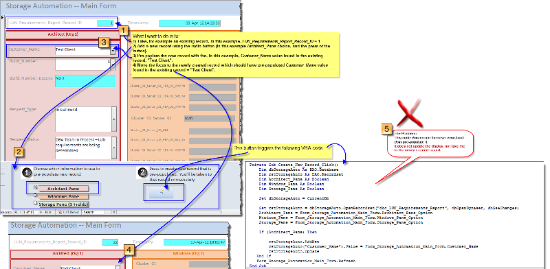550x269 pixels.
Task: Open the Request_Status dropdown arrow
Action: click(x=113, y=148)
